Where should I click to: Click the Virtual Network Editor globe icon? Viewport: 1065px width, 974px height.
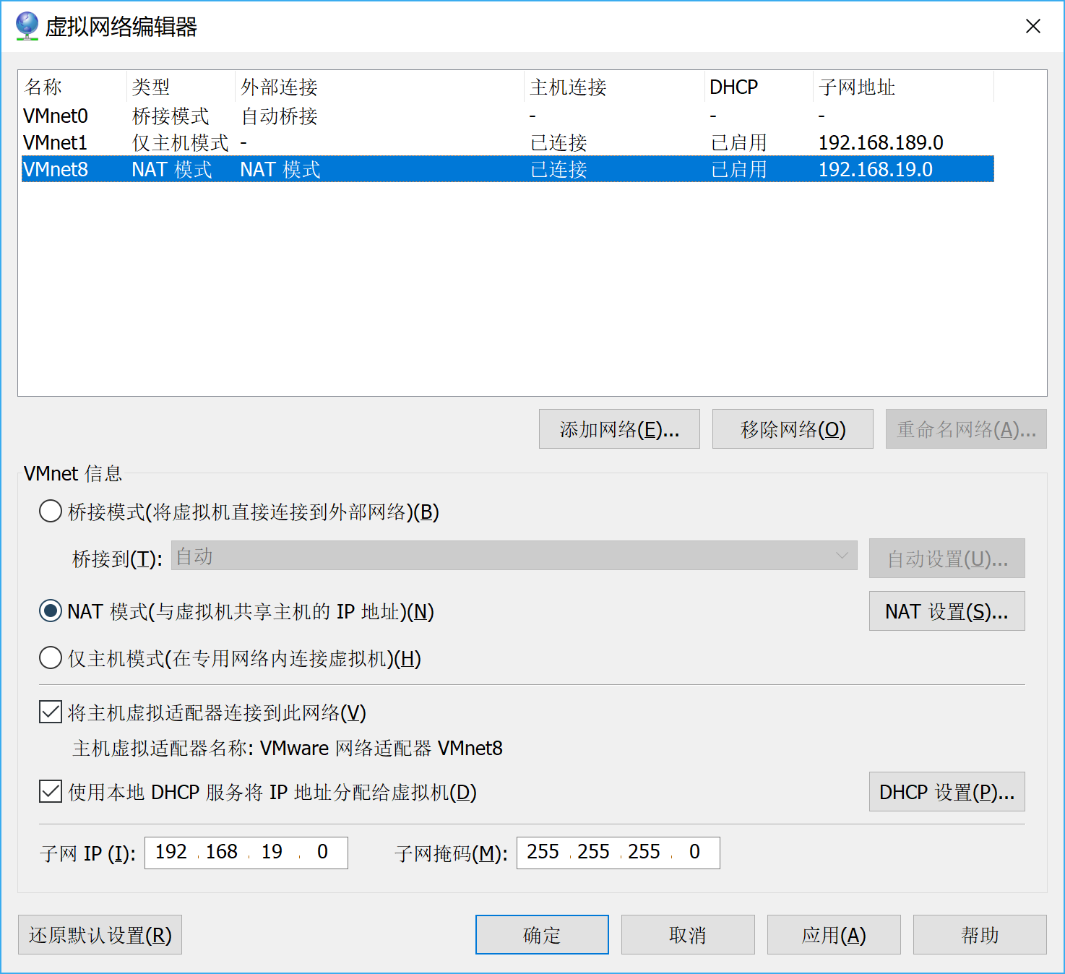(x=27, y=26)
